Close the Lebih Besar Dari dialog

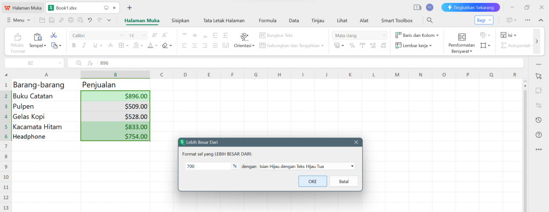(356, 142)
